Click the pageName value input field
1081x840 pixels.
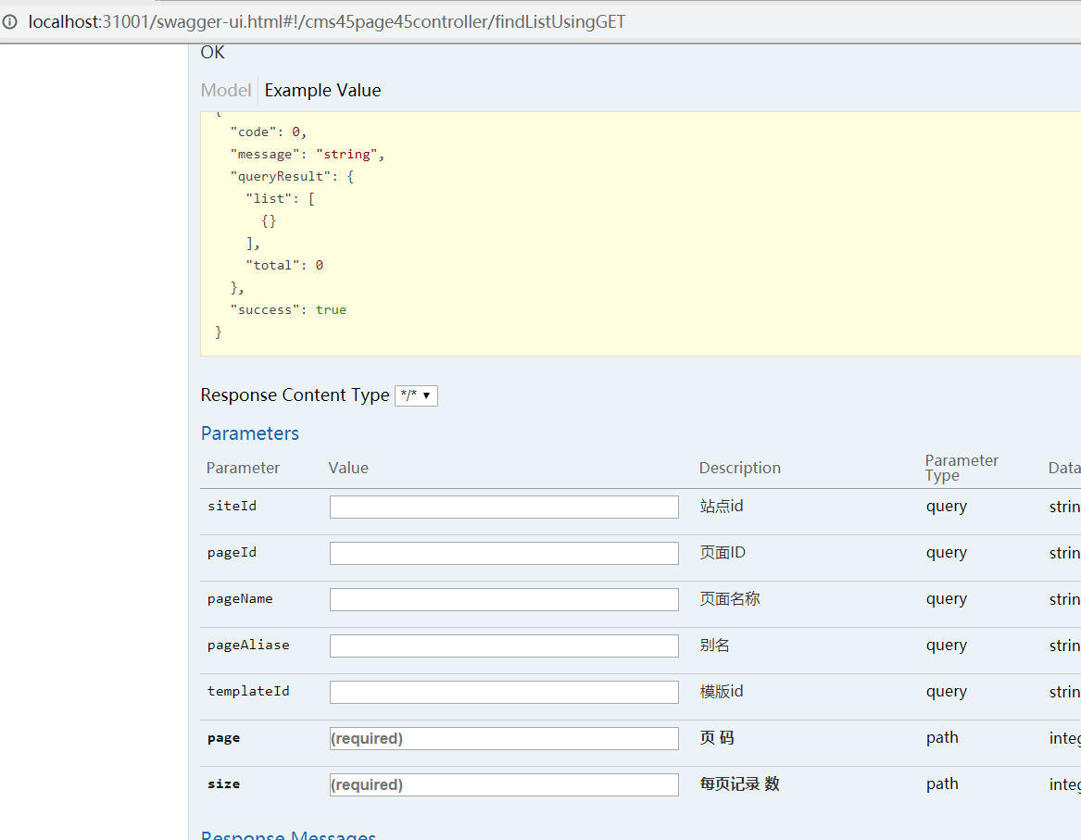click(504, 599)
